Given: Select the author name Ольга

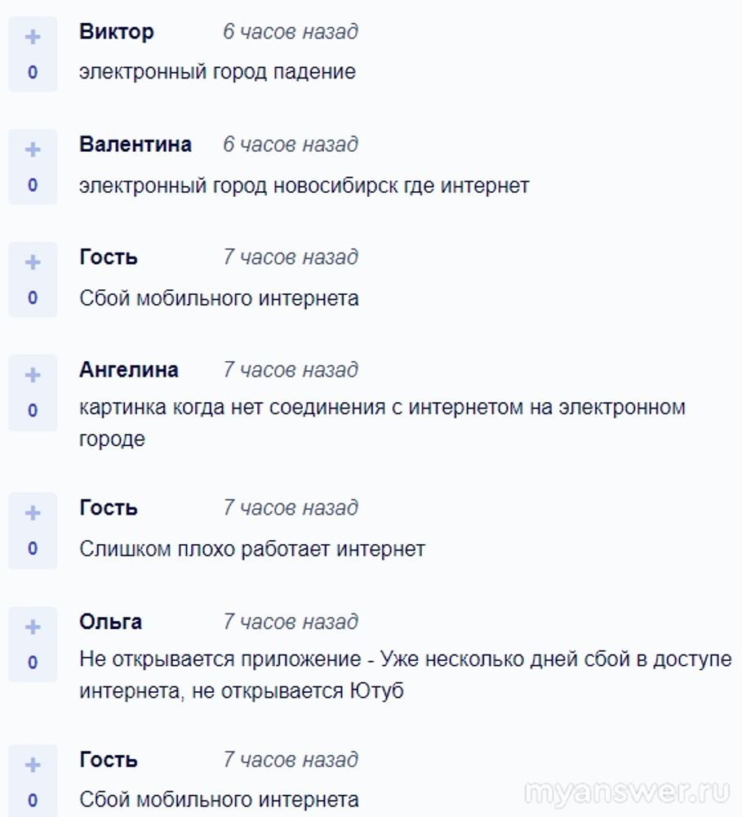Looking at the screenshot, I should click(111, 622).
